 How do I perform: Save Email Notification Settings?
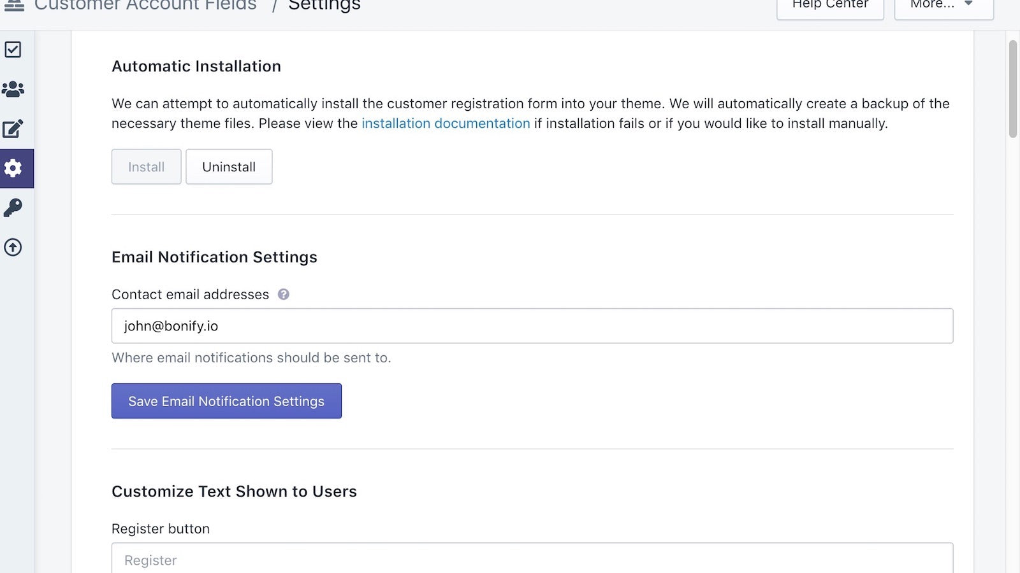(226, 401)
